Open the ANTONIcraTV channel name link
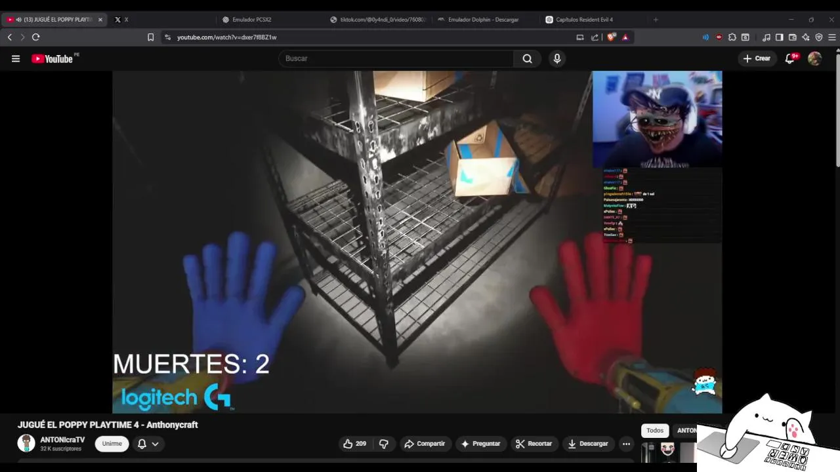Screen dimensions: 840x472 [x=62, y=440]
